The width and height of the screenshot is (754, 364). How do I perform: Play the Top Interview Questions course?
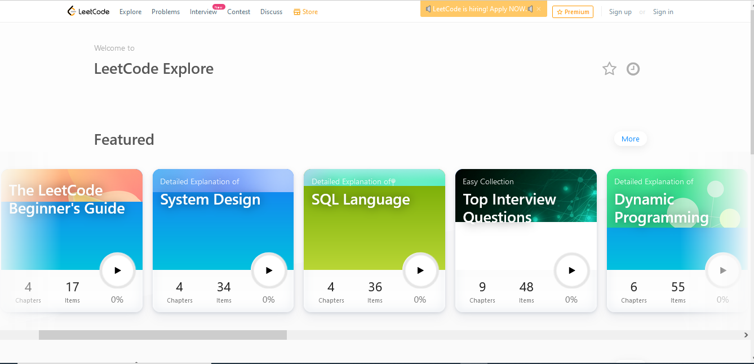tap(572, 270)
